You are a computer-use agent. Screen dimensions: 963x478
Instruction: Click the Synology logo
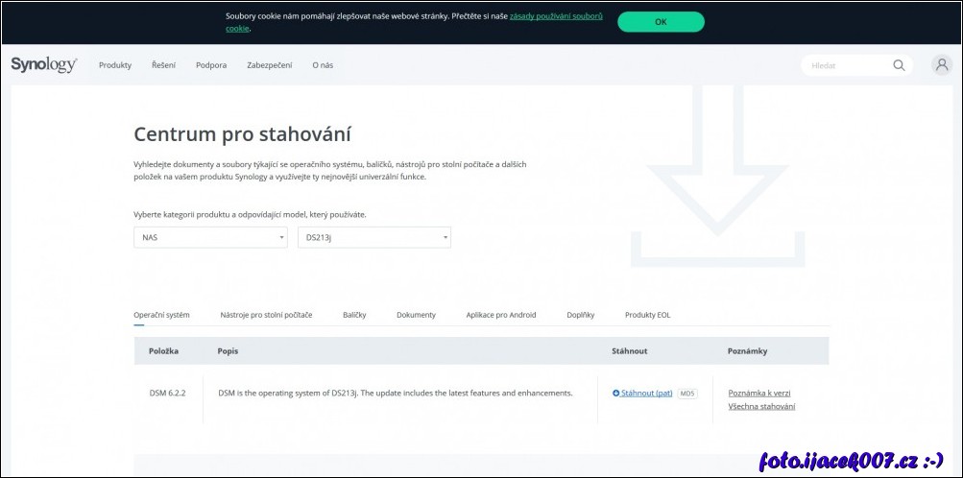[x=44, y=65]
